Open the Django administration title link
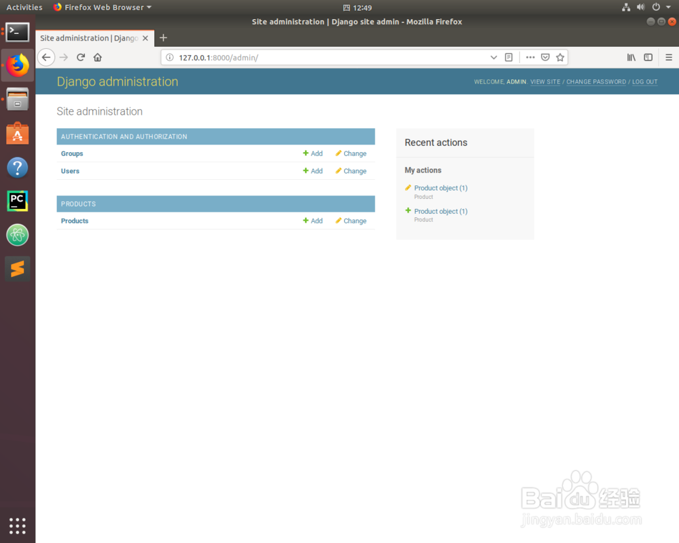Screen dimensions: 679x543 117,81
